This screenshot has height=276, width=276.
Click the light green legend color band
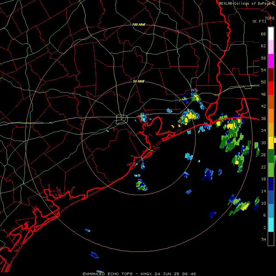point(271,170)
